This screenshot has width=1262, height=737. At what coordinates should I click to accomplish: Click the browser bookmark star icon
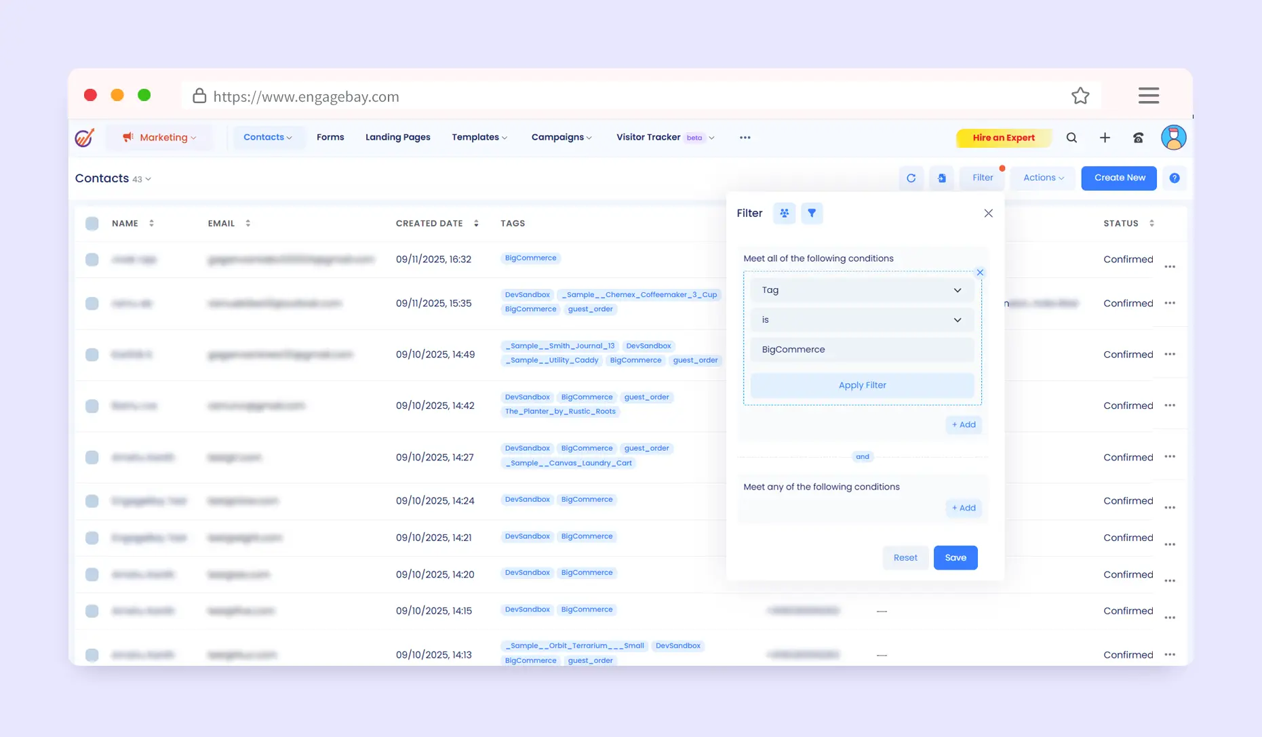[1080, 96]
